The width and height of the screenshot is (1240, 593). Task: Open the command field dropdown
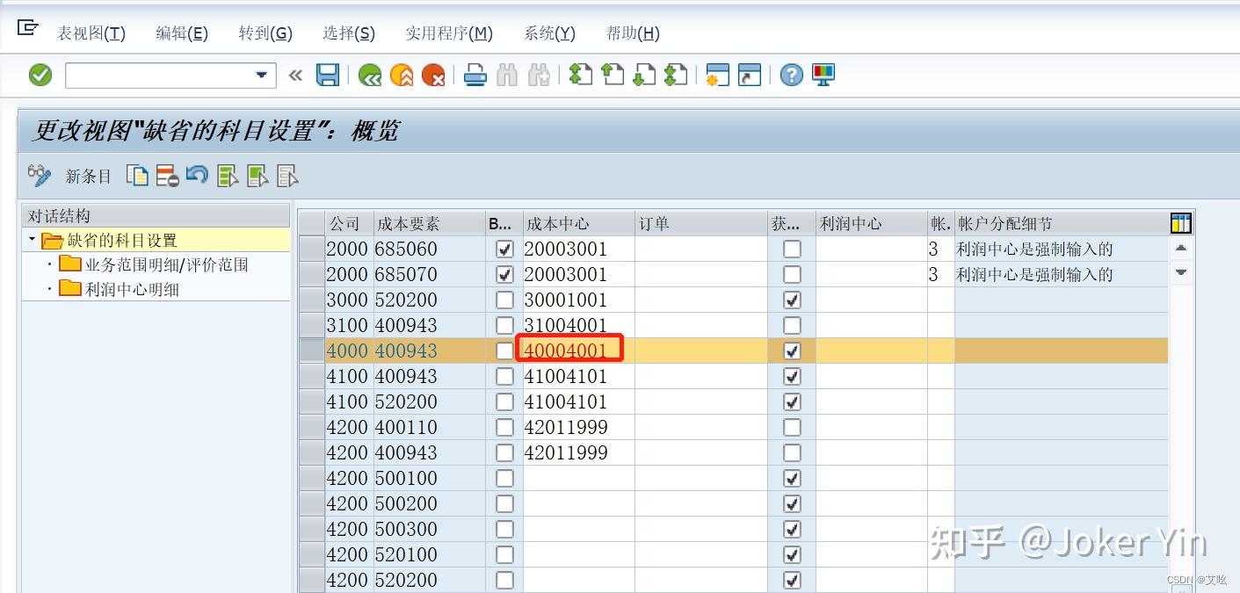(x=261, y=76)
